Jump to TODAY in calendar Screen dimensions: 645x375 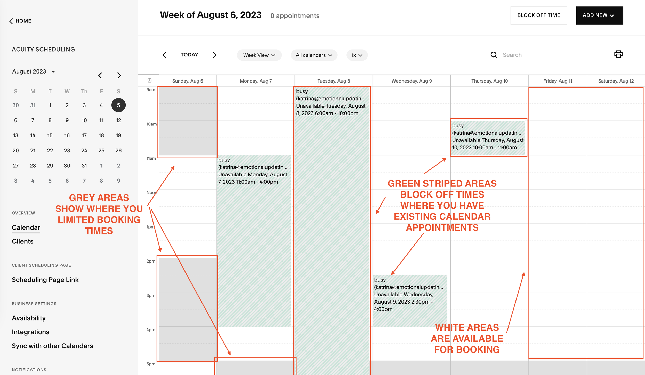click(189, 55)
